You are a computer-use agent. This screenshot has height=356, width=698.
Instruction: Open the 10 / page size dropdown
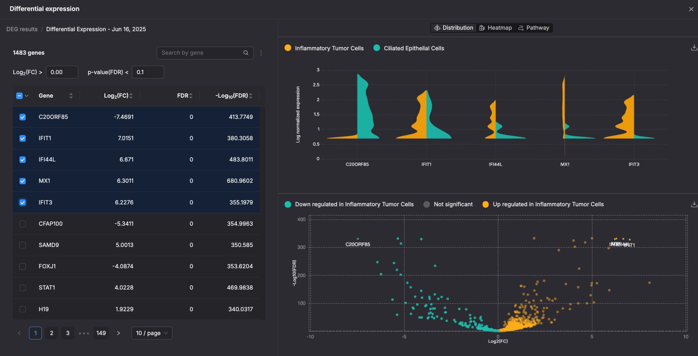point(152,333)
